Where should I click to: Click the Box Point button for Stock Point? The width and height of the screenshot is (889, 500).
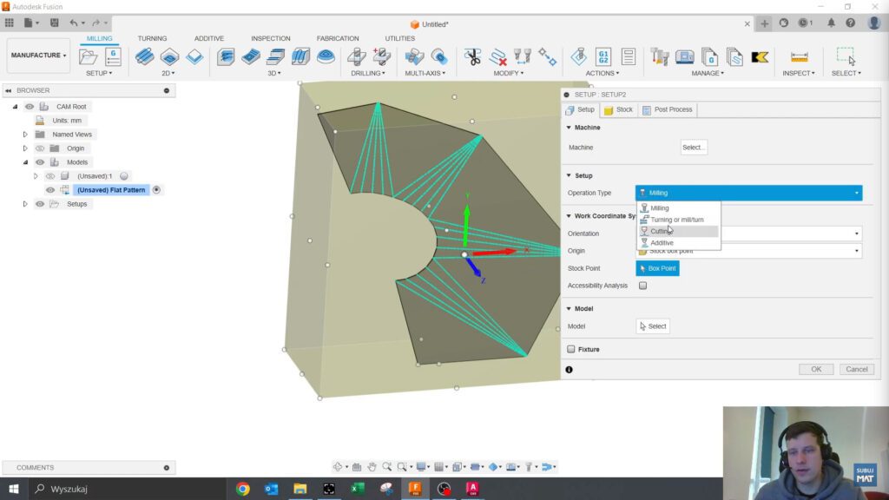[657, 268]
